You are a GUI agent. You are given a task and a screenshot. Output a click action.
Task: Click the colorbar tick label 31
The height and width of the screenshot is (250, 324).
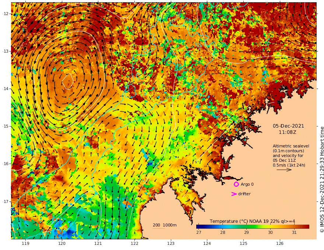(x=294, y=232)
